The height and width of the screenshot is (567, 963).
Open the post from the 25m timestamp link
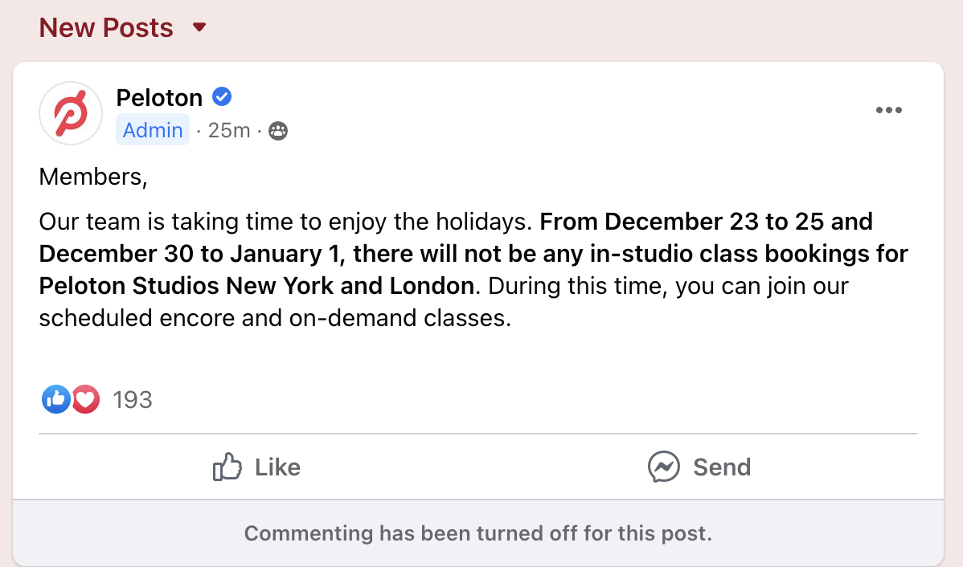tap(228, 130)
